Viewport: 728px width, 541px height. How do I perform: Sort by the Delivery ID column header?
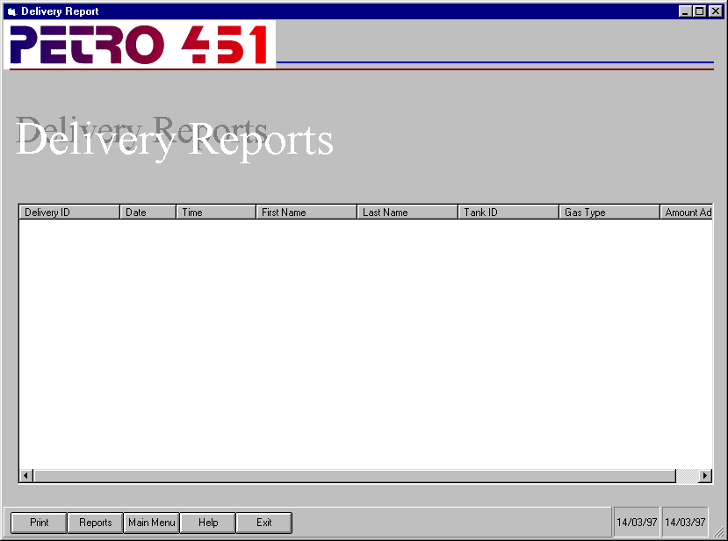click(x=69, y=213)
